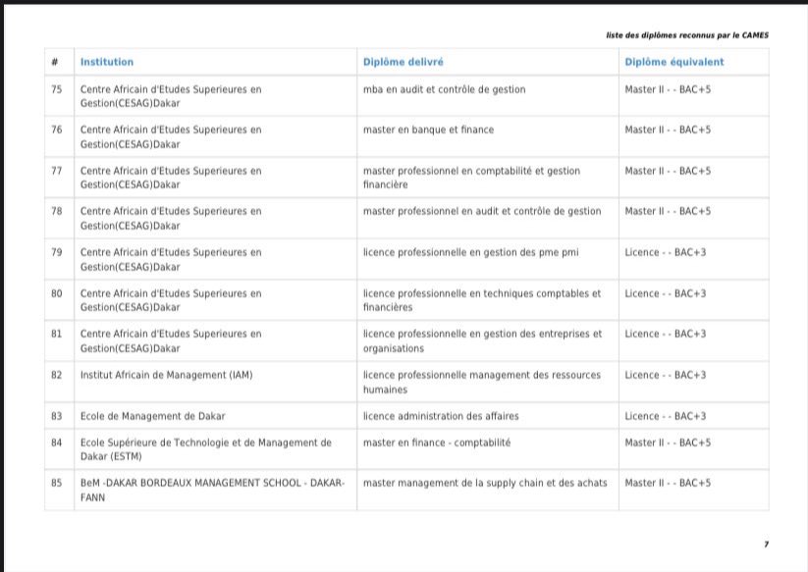Click page number 7 at bottom
808x572 pixels.
coord(766,544)
